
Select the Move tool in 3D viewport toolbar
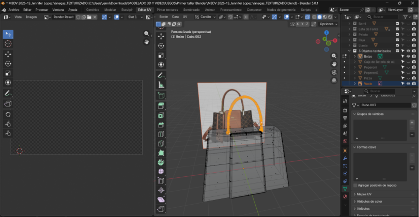coord(161,36)
